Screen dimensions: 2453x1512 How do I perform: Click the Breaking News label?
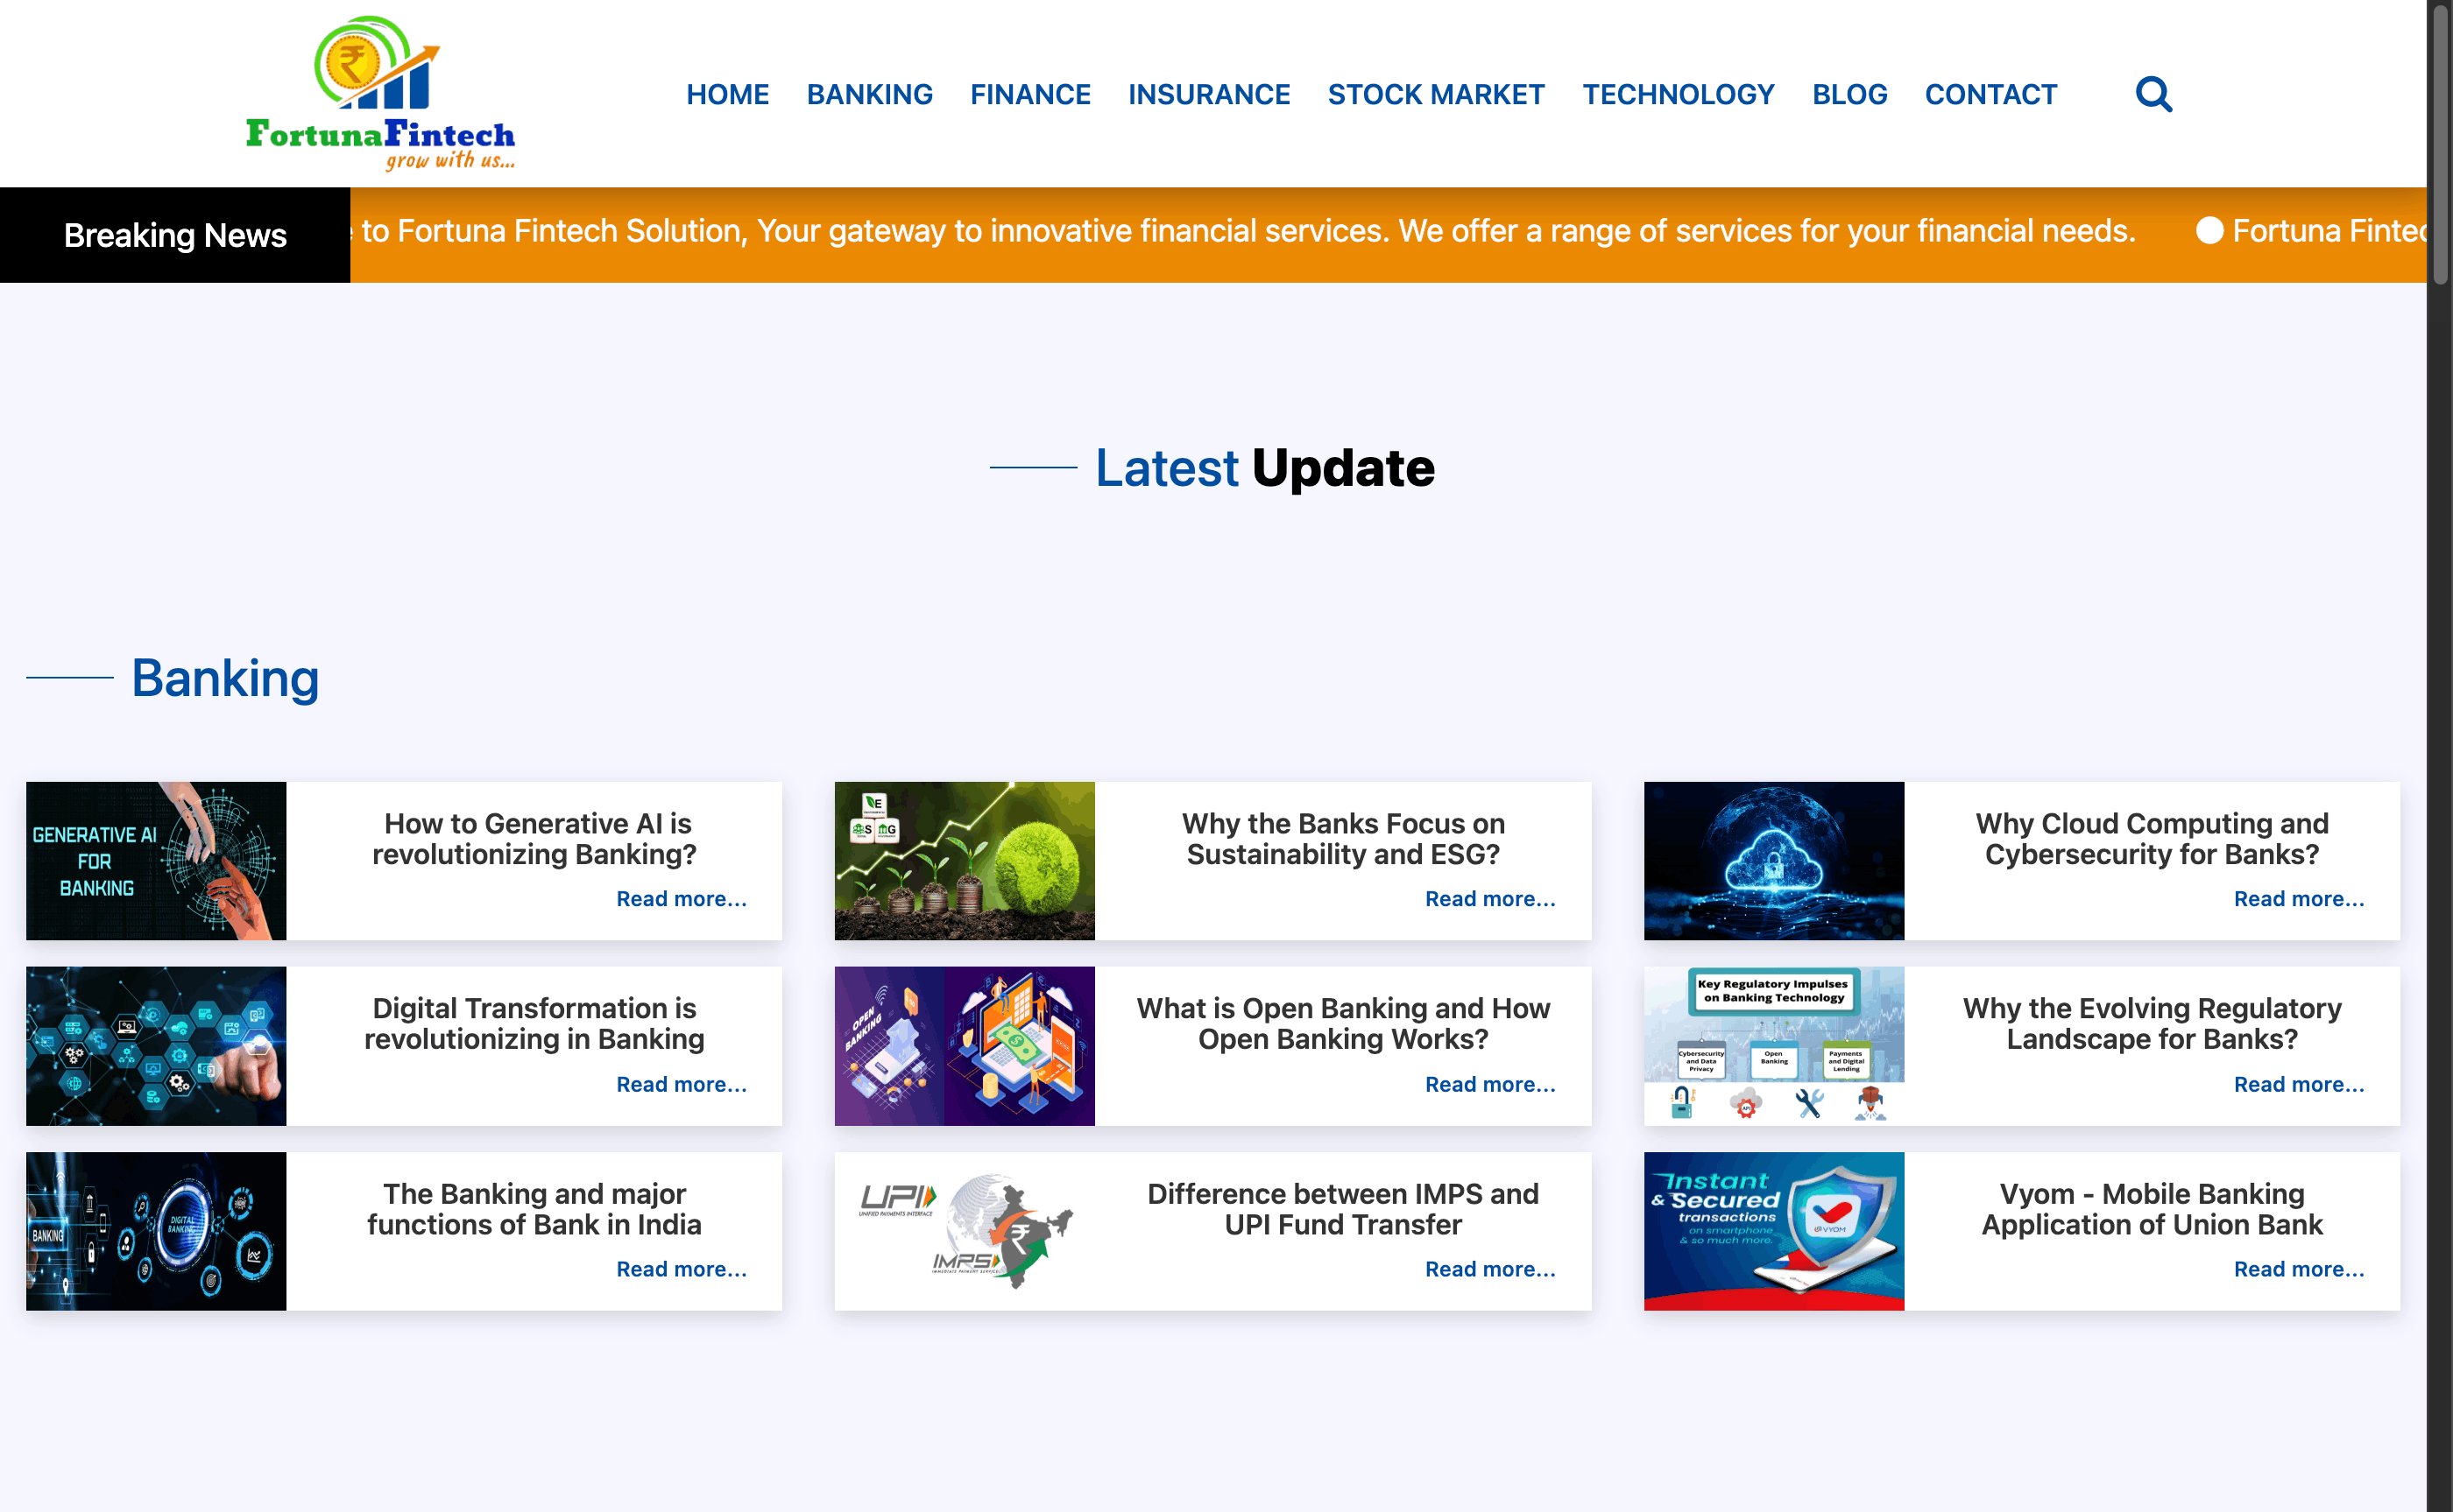coord(175,235)
